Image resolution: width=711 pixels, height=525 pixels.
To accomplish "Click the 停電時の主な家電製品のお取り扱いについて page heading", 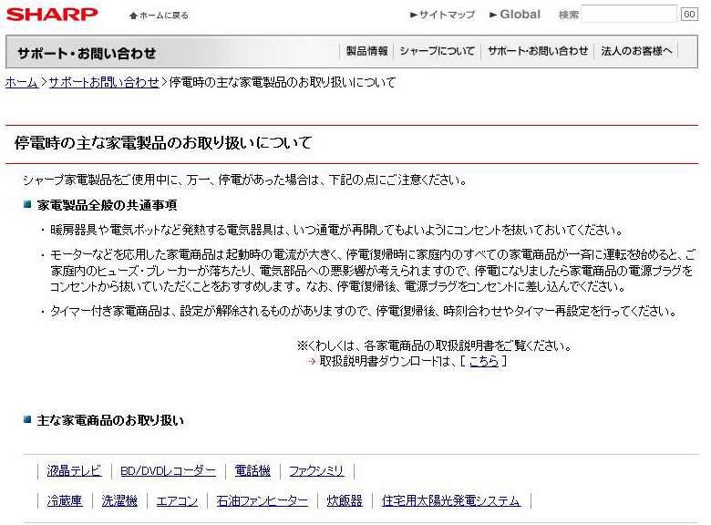I will pos(163,143).
